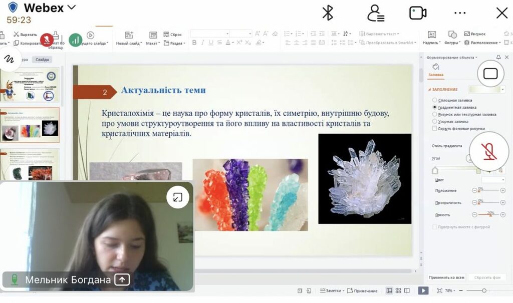Open the annotation scribble tool
Viewport: 513px width, 303px height.
(x=9, y=59)
